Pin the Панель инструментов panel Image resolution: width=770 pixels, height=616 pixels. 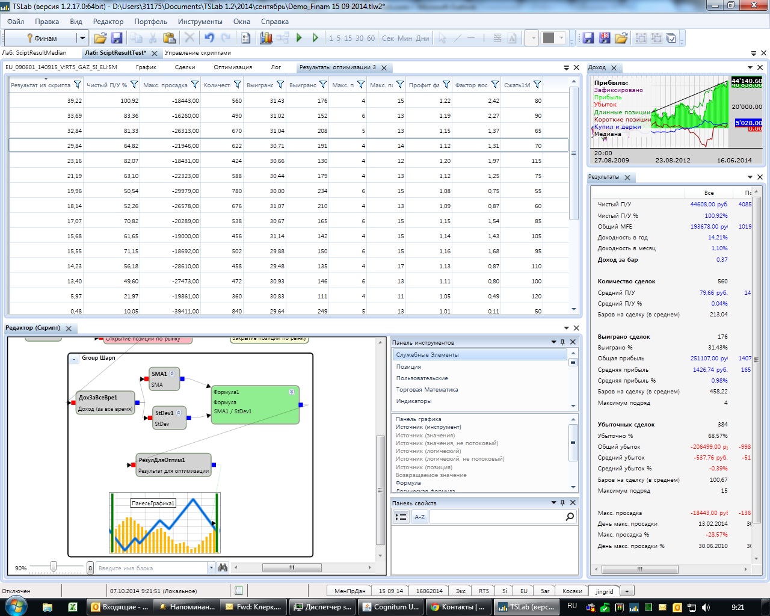coord(563,342)
